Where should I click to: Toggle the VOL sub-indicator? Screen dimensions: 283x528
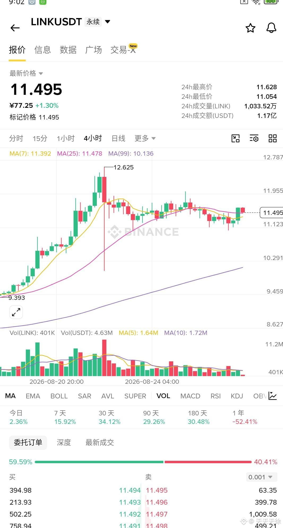163,396
